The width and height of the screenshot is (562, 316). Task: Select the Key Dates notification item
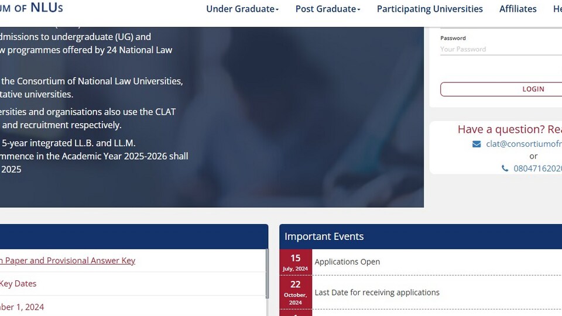click(x=18, y=284)
